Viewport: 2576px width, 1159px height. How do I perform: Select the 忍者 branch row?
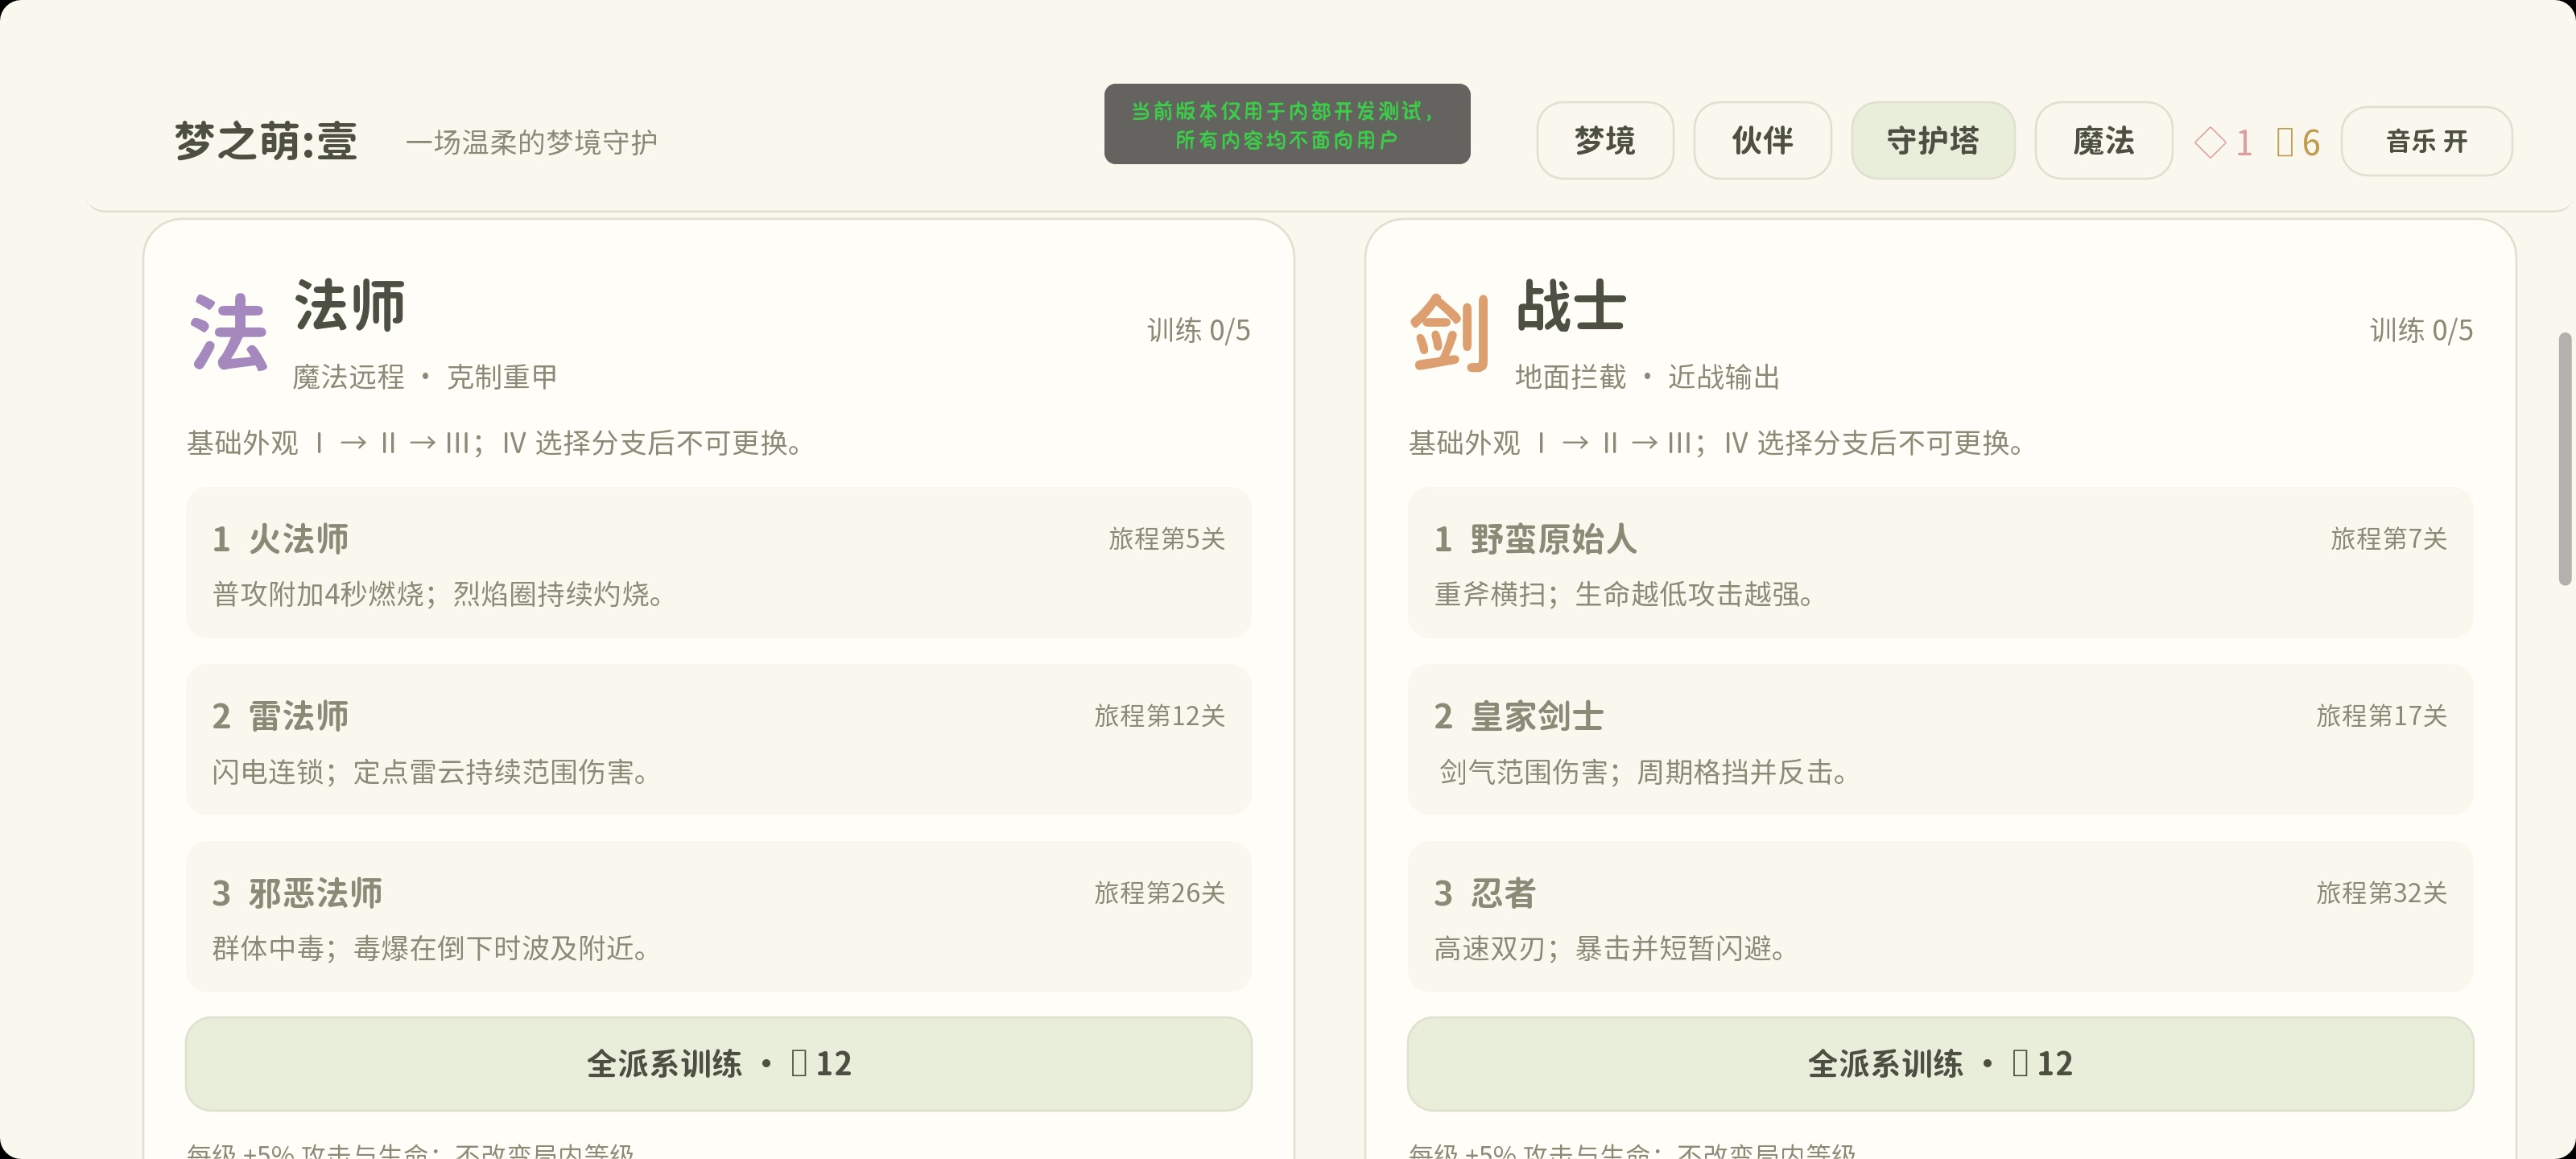pyautogui.click(x=1940, y=917)
